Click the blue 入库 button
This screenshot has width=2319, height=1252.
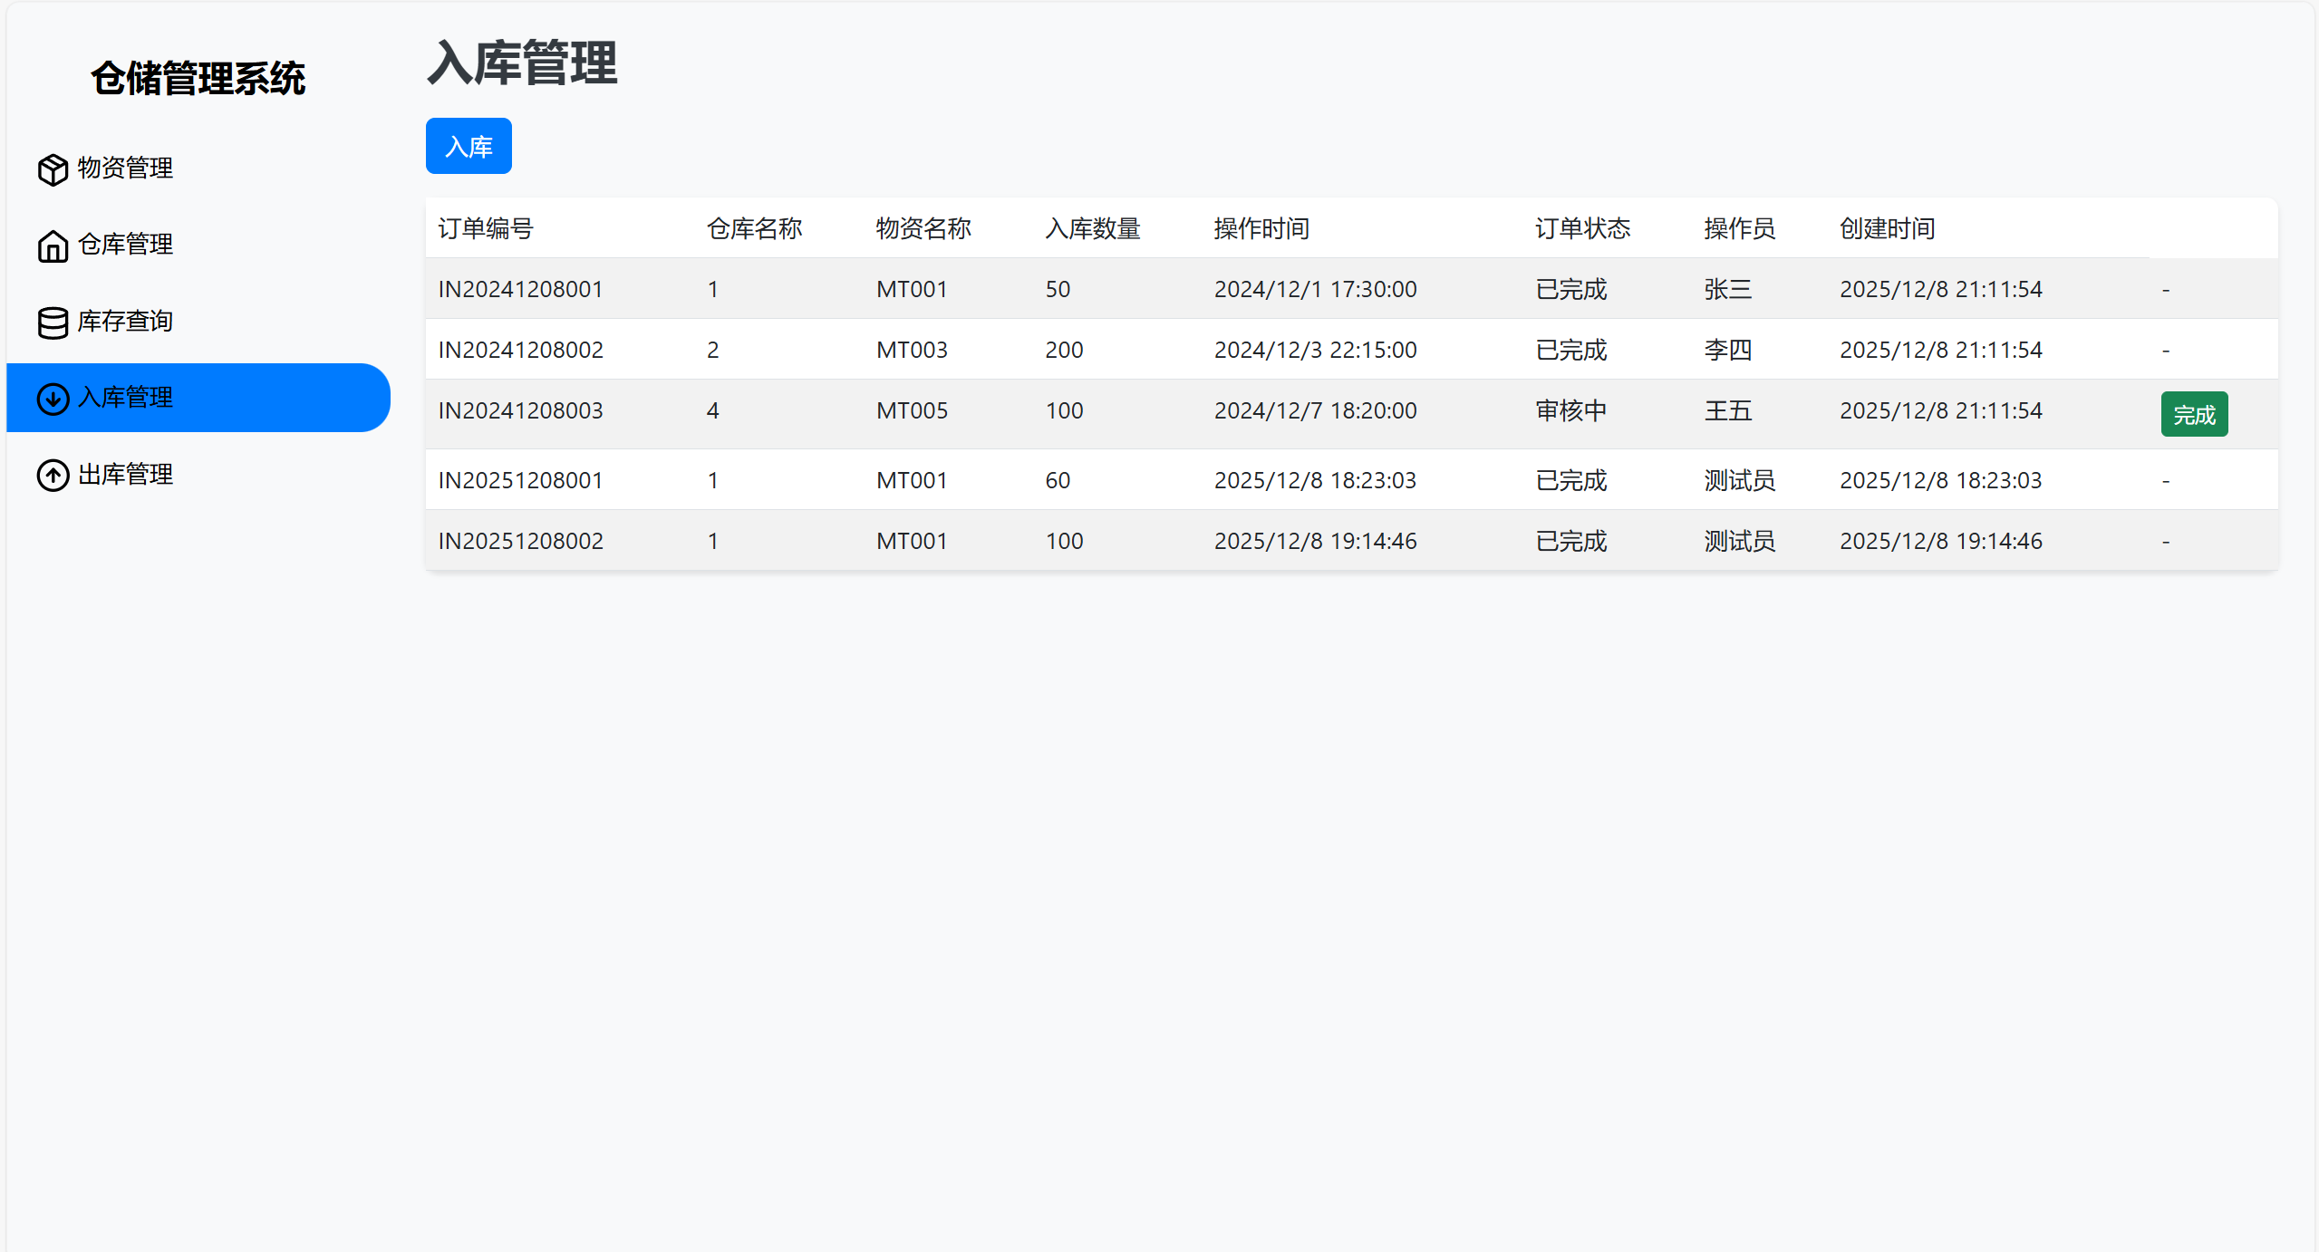click(468, 145)
